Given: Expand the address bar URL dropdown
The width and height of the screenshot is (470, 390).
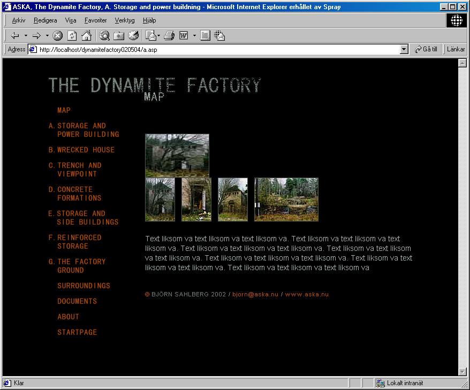Looking at the screenshot, I should click(x=404, y=49).
